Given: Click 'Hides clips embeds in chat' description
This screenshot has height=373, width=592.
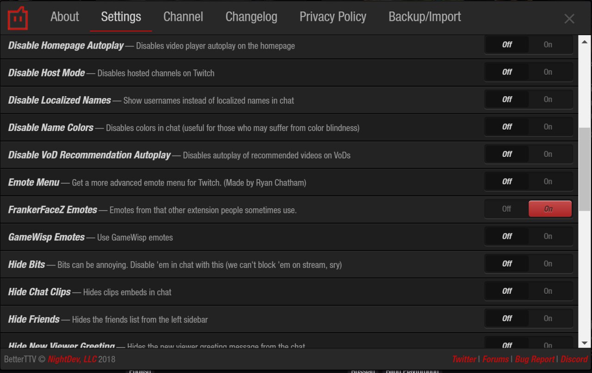Looking at the screenshot, I should [127, 292].
